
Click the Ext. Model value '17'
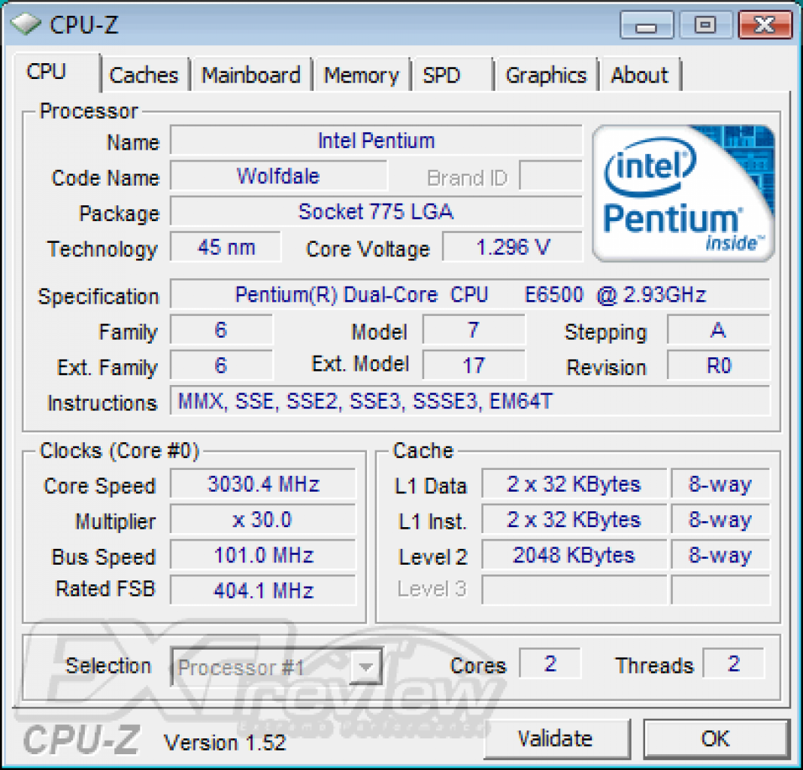click(474, 365)
